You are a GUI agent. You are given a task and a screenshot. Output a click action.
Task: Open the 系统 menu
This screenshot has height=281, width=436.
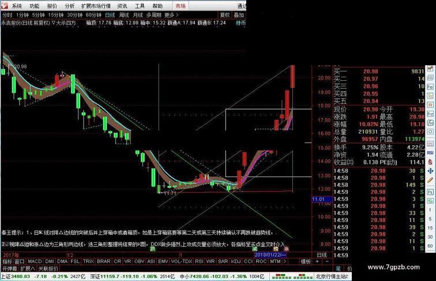[x=16, y=6]
